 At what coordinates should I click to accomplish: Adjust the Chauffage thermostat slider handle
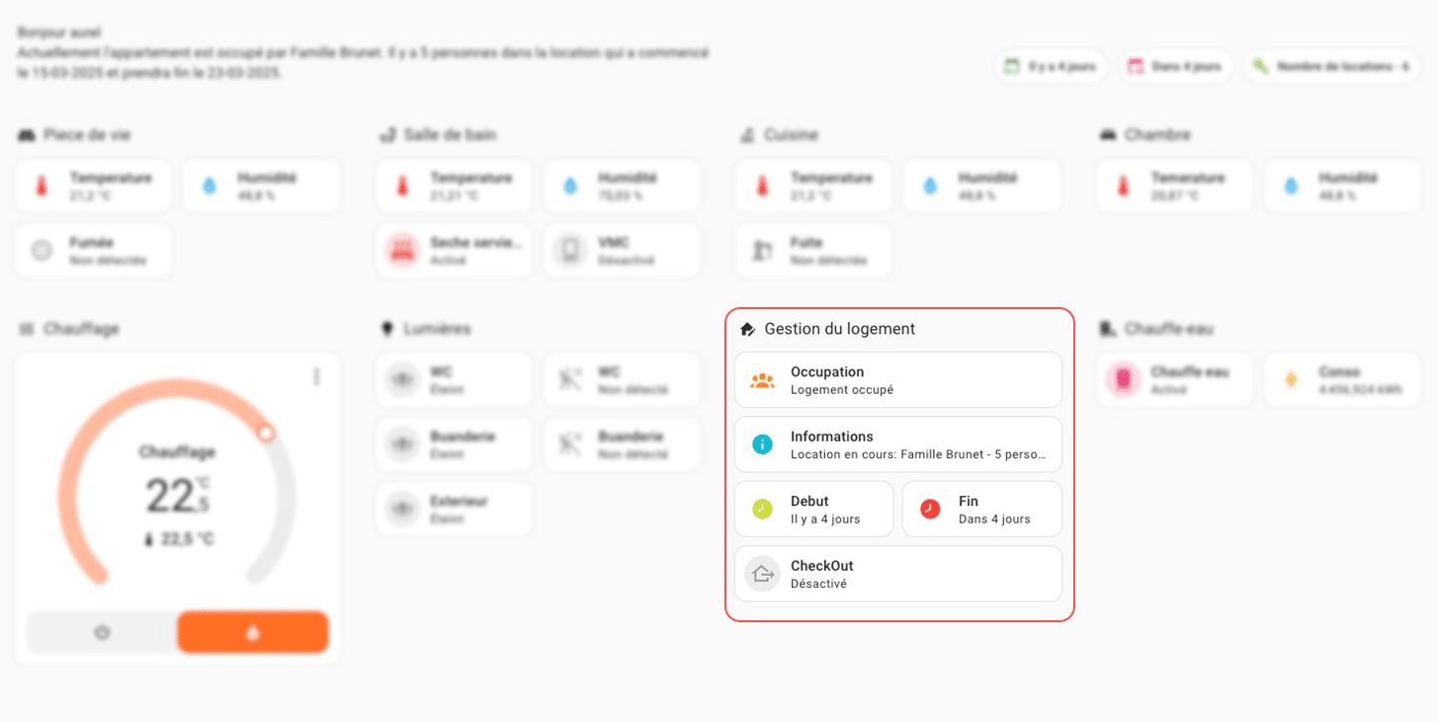point(265,433)
